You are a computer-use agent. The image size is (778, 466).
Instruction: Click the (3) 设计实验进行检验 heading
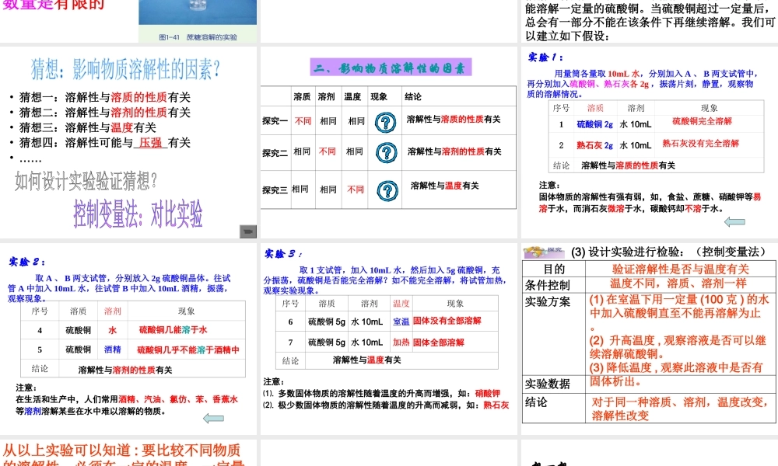pos(668,252)
